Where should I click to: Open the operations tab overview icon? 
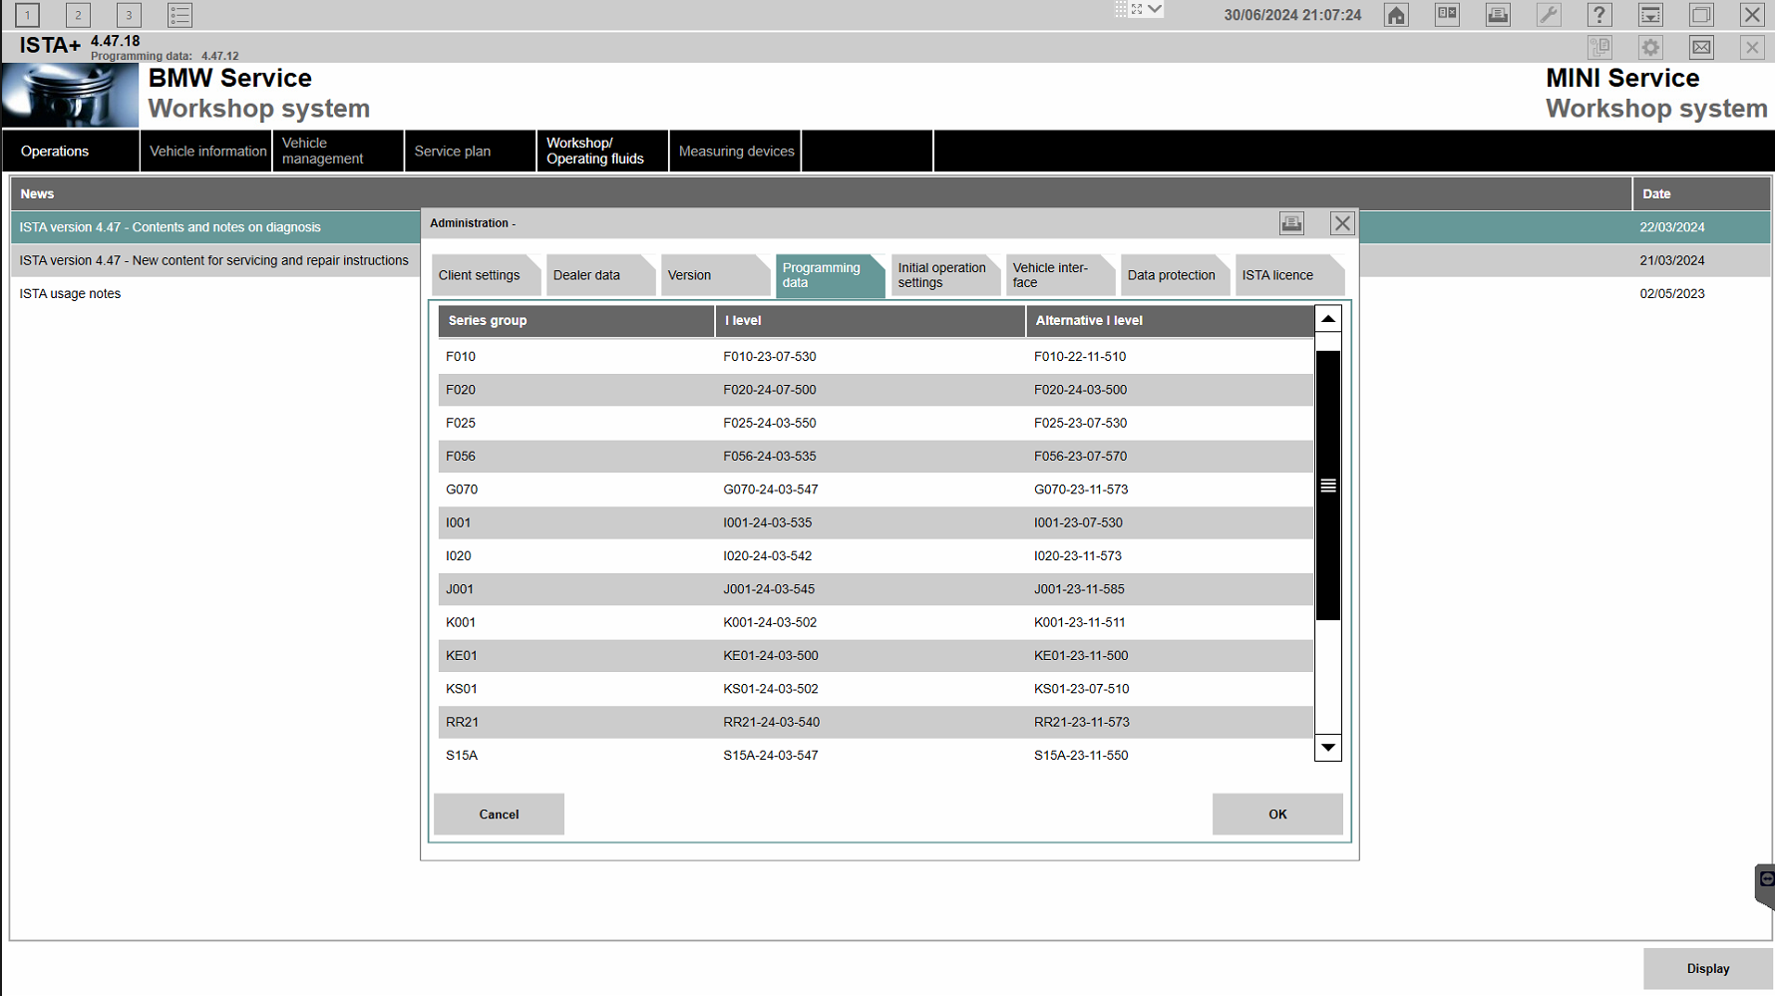coord(1447,15)
